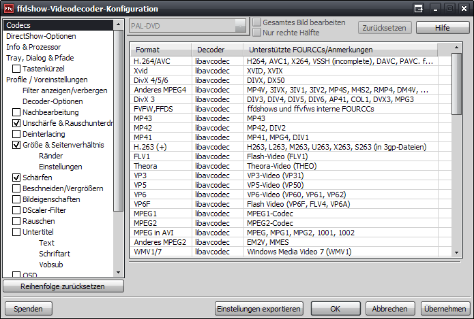The width and height of the screenshot is (474, 319).
Task: Click the compact view title bar icon
Action: [x=419, y=9]
